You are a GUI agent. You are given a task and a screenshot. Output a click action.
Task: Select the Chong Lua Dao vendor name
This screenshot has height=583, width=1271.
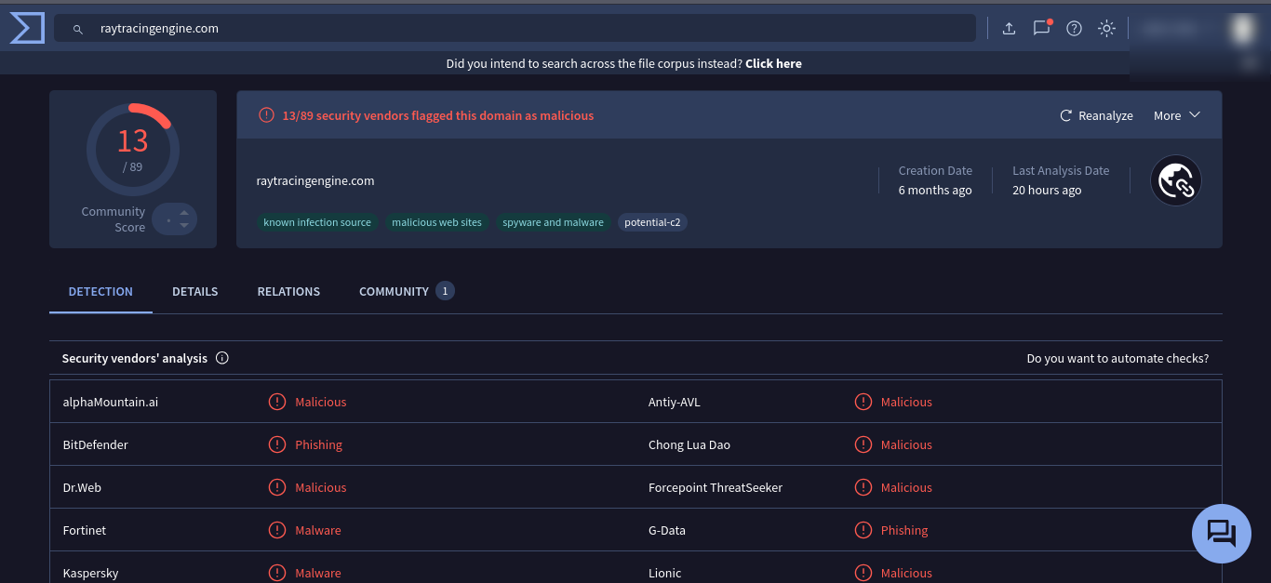(x=689, y=444)
